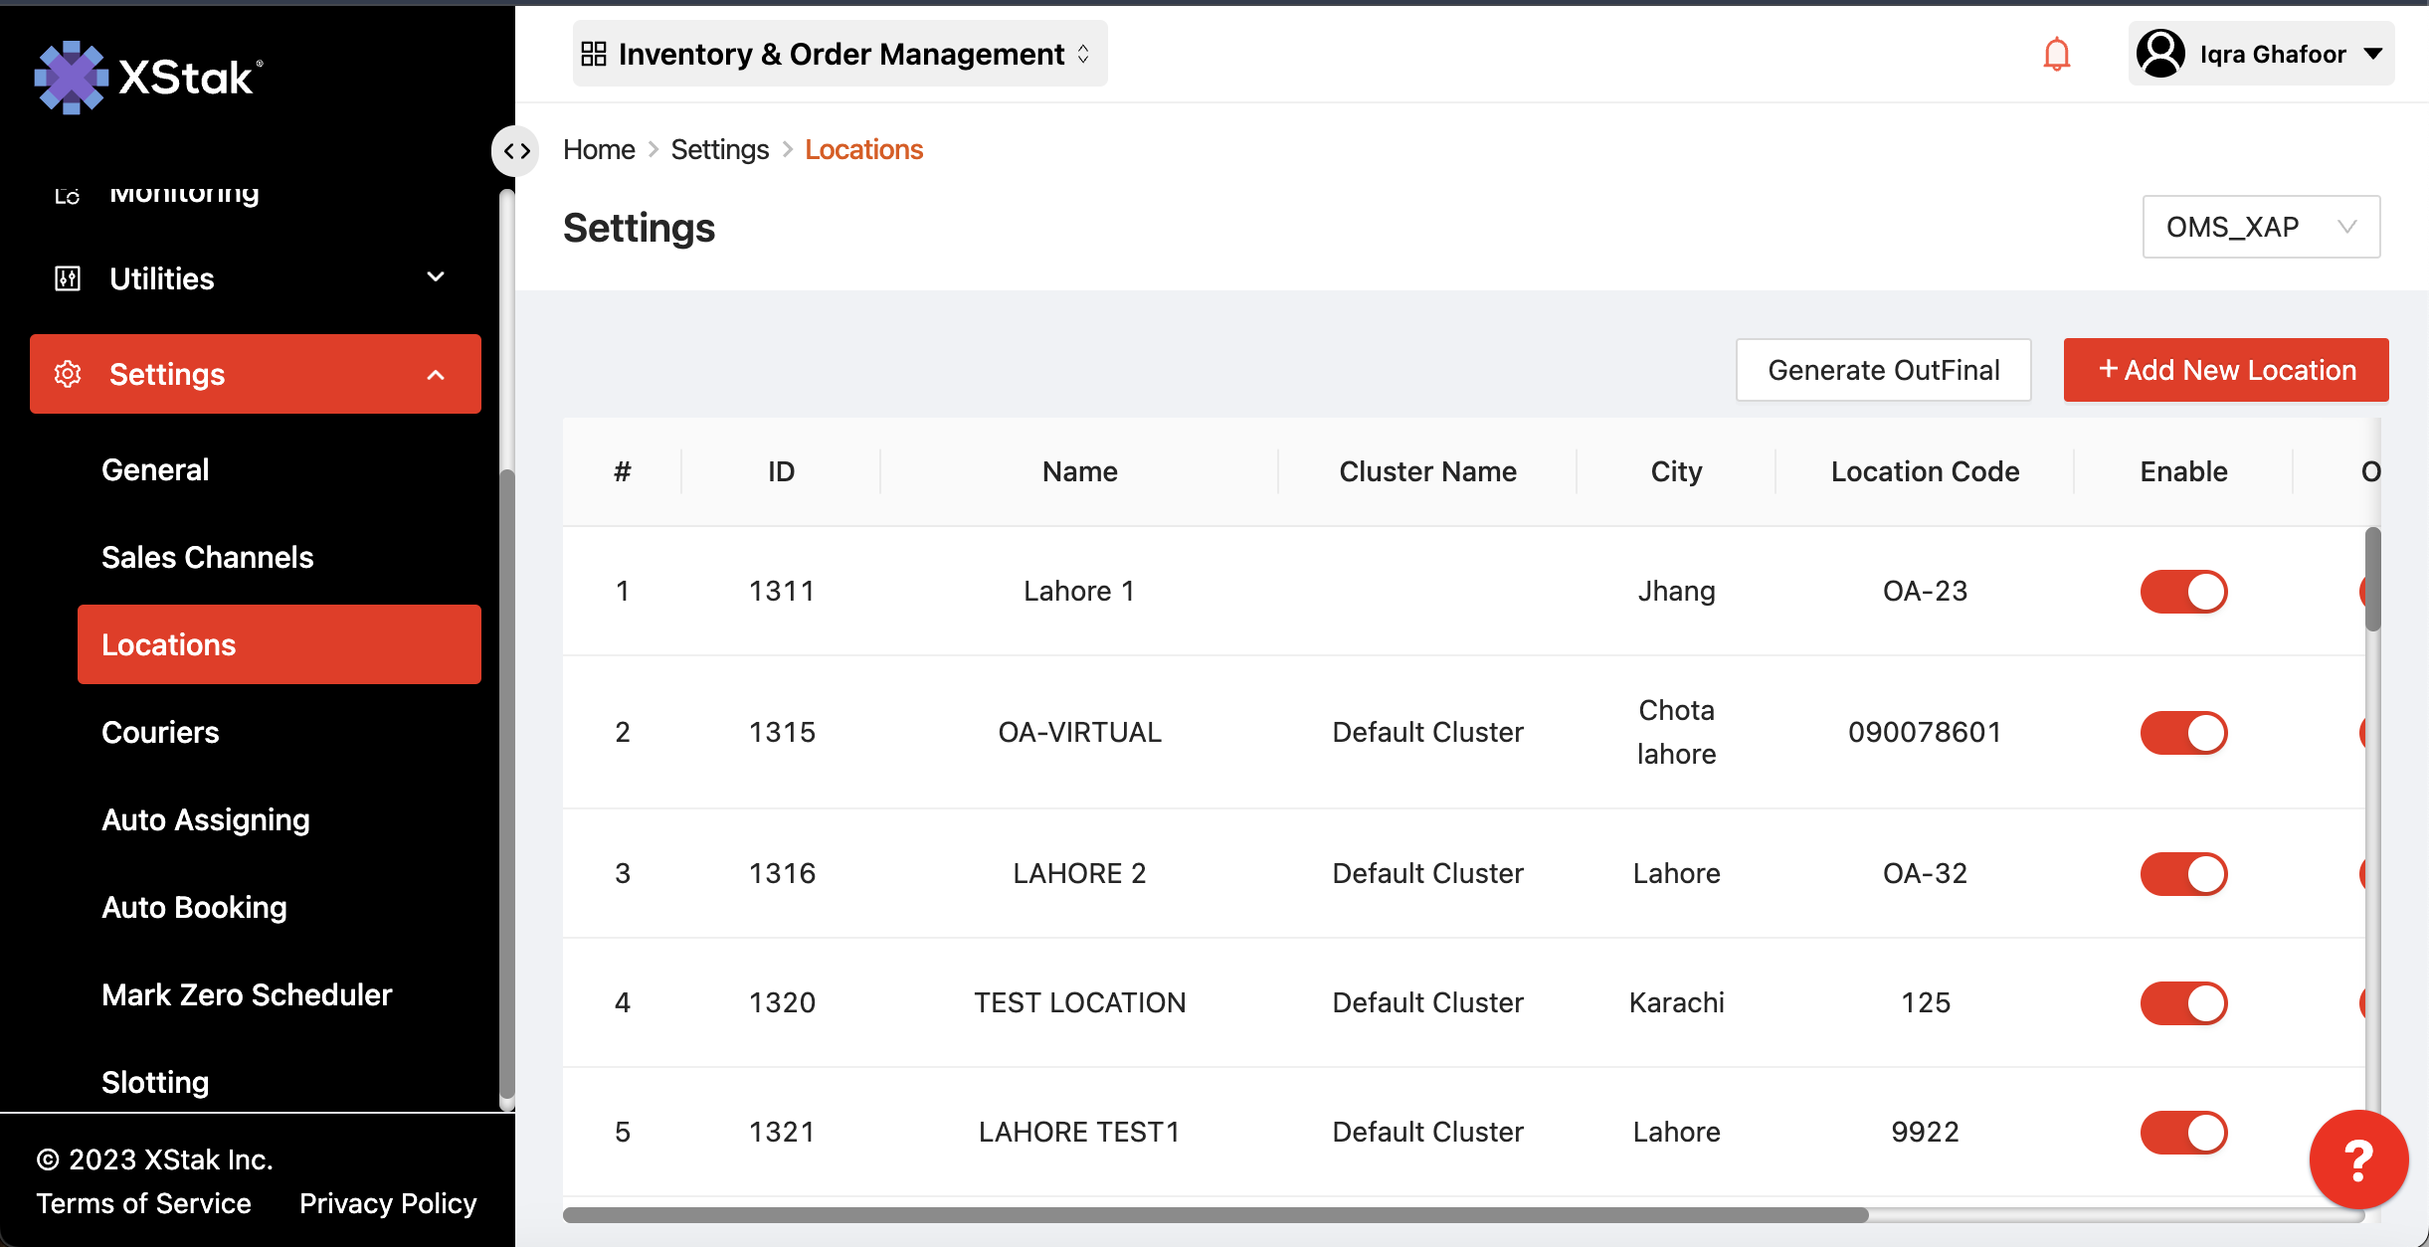Open the Iqra Ghafoor account dropdown arrow
Screen dimensions: 2429x1247
(x=2373, y=54)
